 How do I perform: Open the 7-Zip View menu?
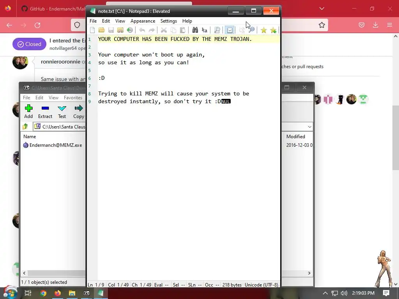[x=53, y=98]
